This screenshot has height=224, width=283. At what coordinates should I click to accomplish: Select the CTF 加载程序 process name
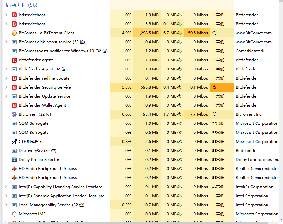point(30,142)
